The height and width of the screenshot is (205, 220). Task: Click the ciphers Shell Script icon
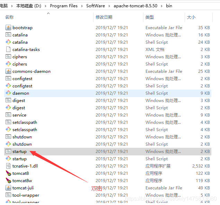(x=8, y=64)
